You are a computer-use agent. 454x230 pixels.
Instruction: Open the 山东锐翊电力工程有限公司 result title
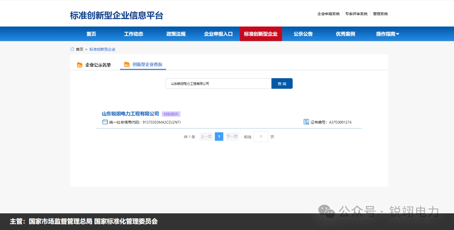tap(131, 114)
